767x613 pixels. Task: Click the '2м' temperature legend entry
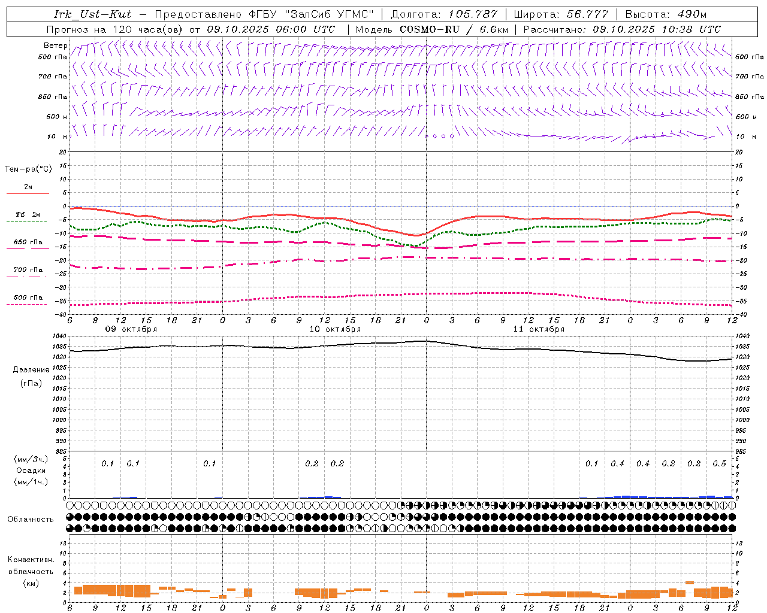pyautogui.click(x=28, y=187)
